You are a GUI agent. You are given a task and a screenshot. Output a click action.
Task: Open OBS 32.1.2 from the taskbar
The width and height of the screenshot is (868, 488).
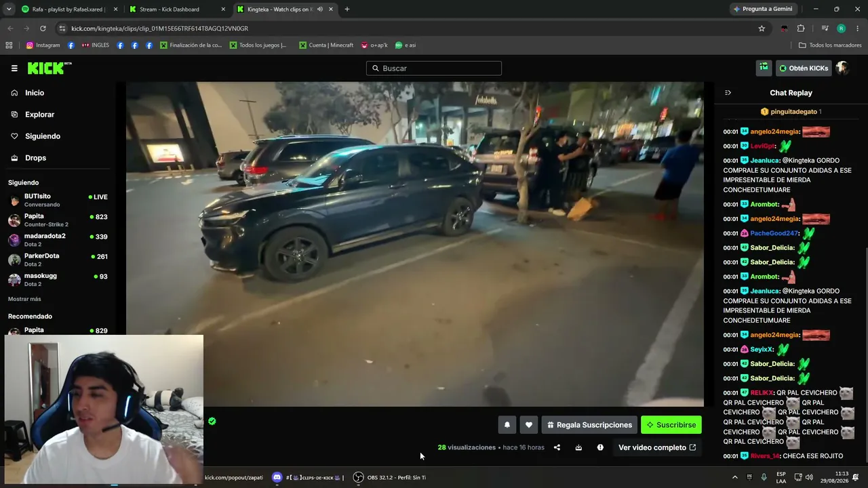tap(390, 477)
